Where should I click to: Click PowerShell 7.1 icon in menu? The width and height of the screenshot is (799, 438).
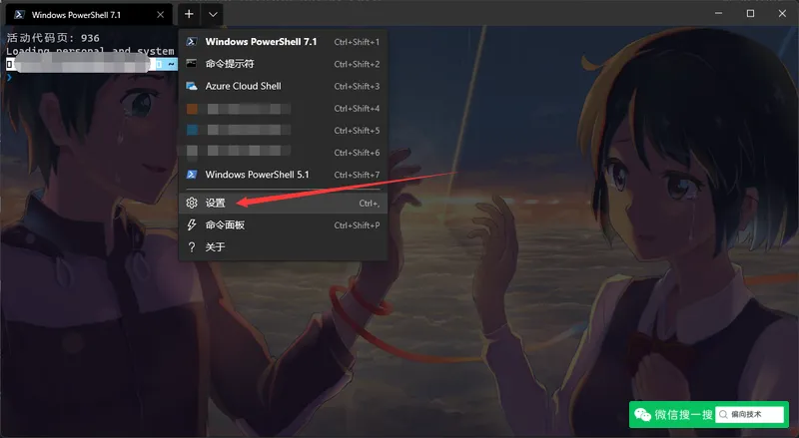192,42
